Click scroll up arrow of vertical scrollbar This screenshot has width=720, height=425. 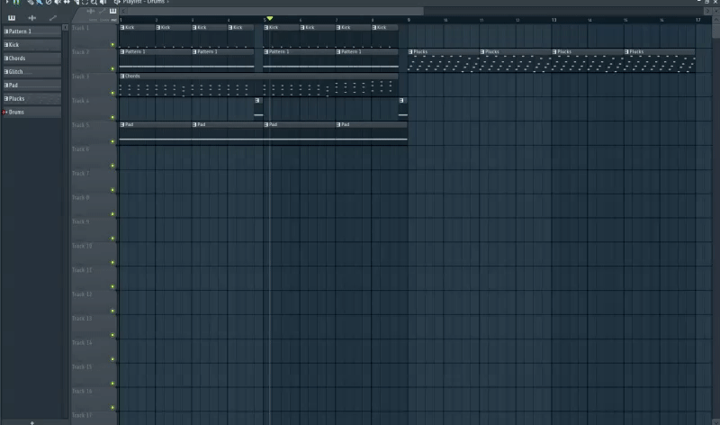[715, 19]
